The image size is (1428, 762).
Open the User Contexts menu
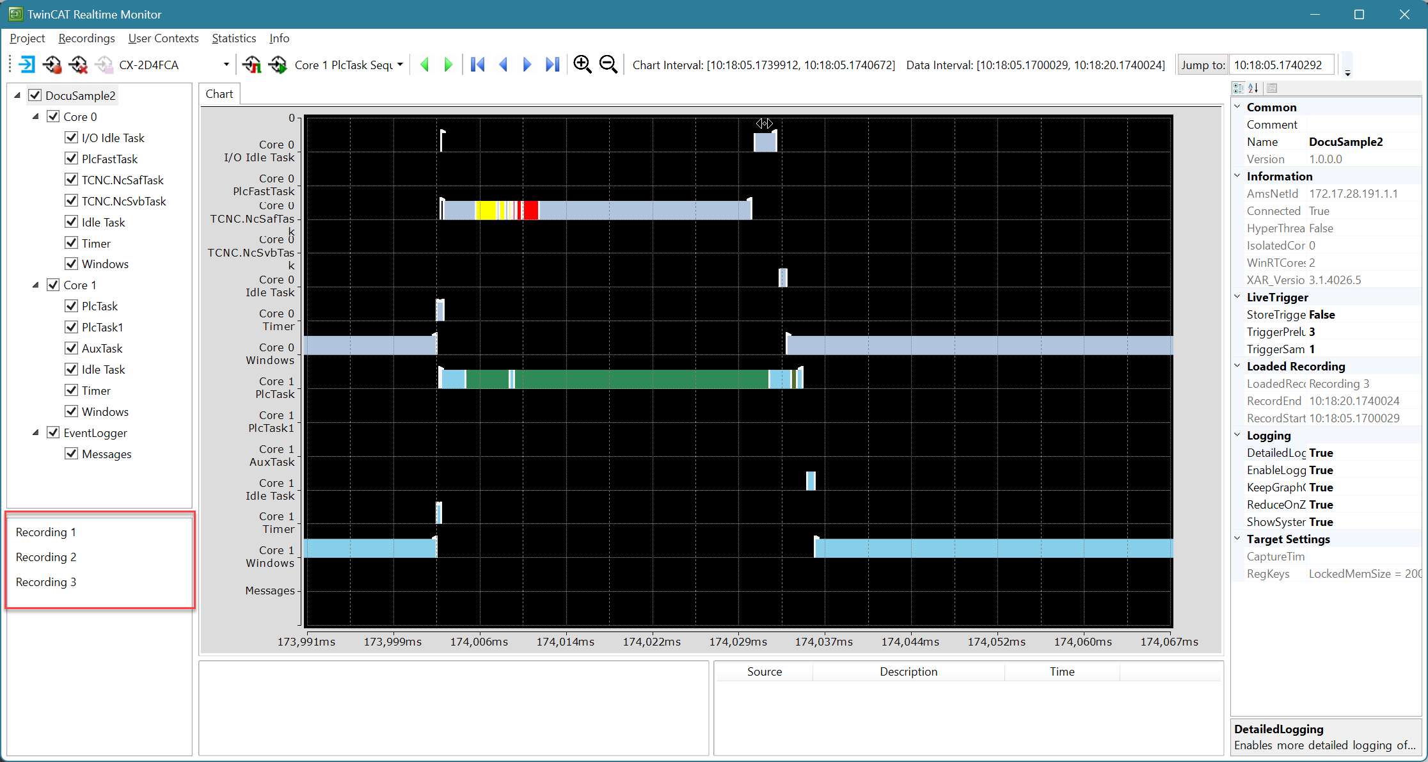point(163,38)
